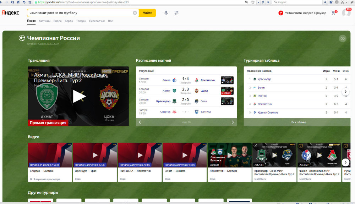Click the Вся таблица button
The width and height of the screenshot is (355, 204).
[299, 122]
